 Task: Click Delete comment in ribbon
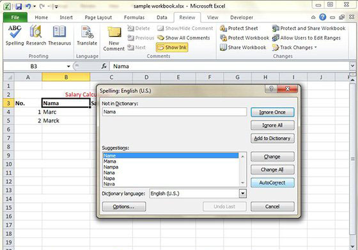pyautogui.click(x=139, y=28)
